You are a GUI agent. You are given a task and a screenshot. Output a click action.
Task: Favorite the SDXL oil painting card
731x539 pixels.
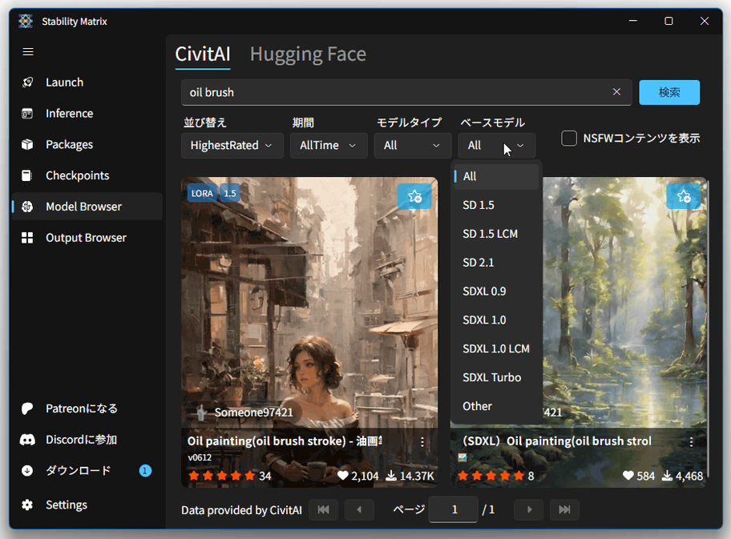tap(684, 196)
